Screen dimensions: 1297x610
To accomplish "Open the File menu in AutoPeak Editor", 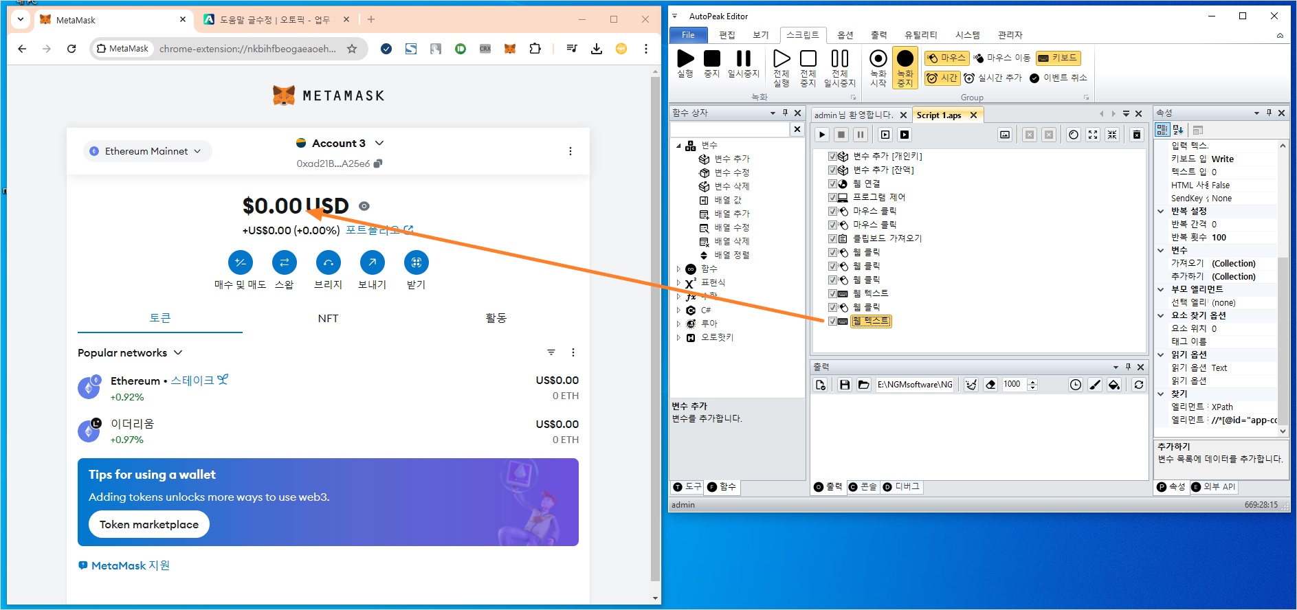I will point(688,35).
